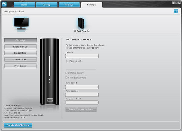Select the Remove security option

(67, 73)
